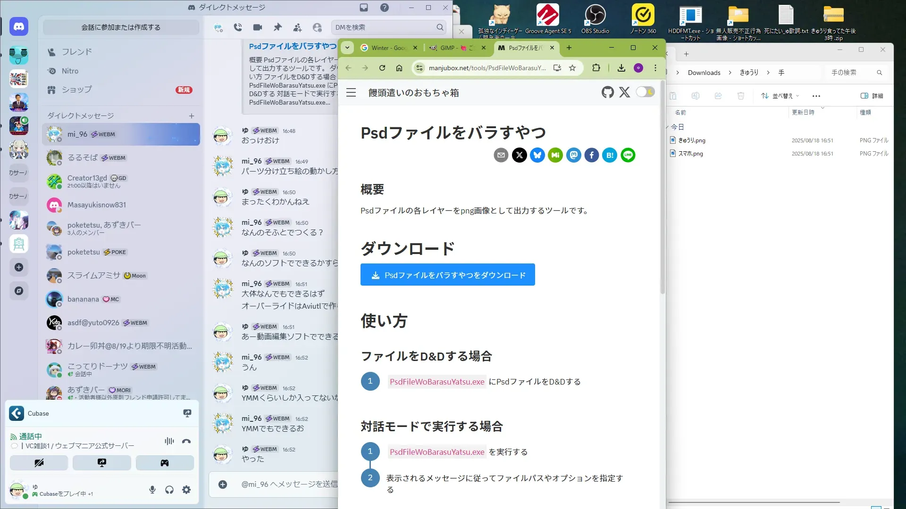Collapse the 今日 group in file list
The width and height of the screenshot is (906, 509).
tap(668, 127)
